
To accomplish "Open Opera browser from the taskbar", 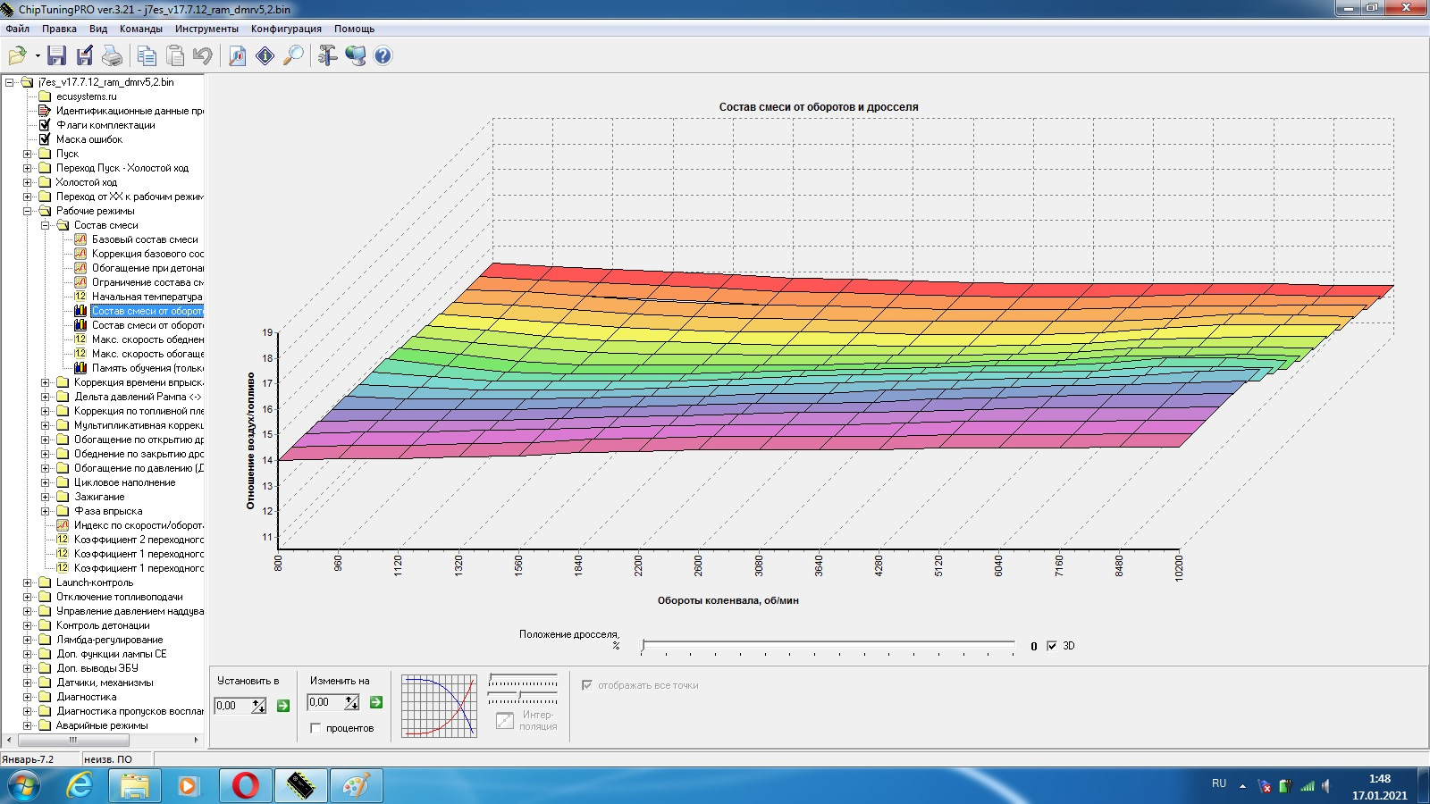I will (x=245, y=786).
